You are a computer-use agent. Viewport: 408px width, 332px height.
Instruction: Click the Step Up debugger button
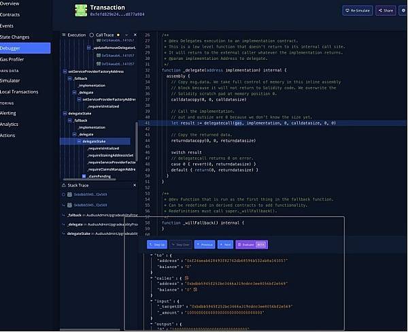[x=157, y=244]
